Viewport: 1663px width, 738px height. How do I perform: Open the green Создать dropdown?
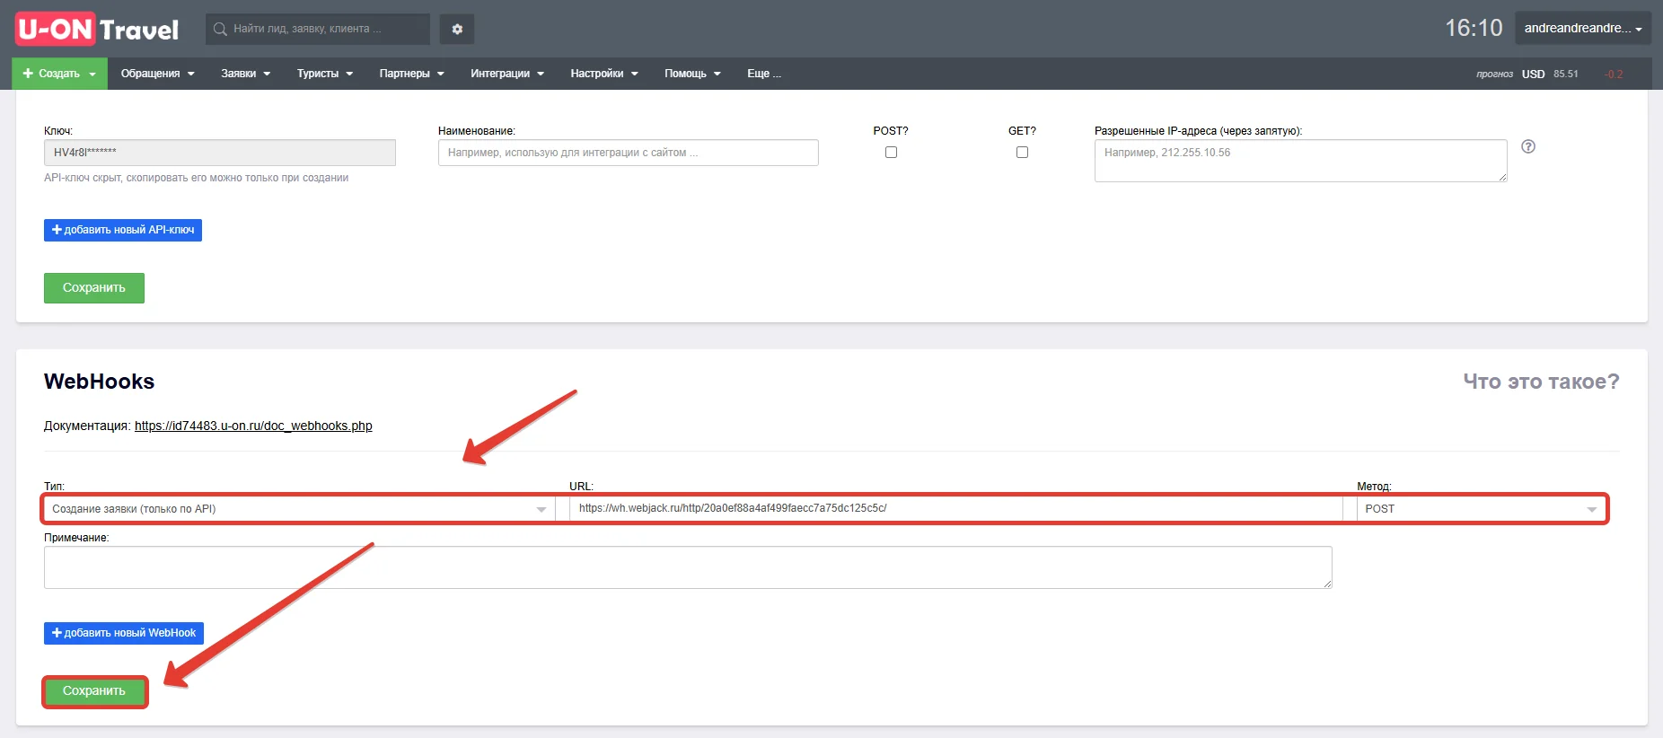[59, 74]
